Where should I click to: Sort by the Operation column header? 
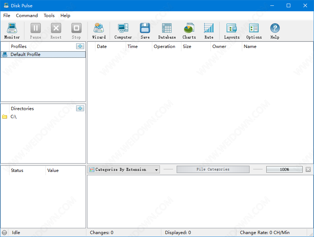(166, 47)
